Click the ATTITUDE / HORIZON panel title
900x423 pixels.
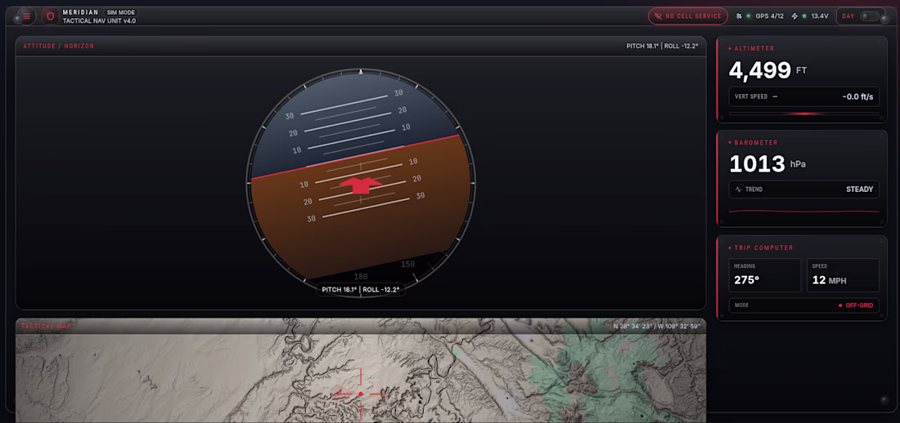pos(59,46)
